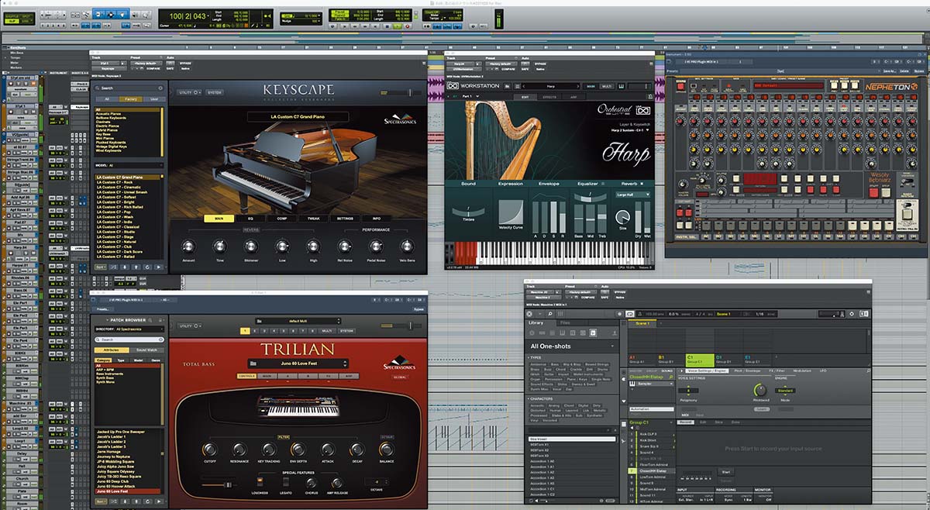Open the FX tab in Trilian
This screenshot has height=510, width=930.
[328, 374]
